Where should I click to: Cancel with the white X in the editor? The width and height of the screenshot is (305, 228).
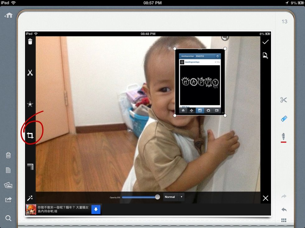265,198
